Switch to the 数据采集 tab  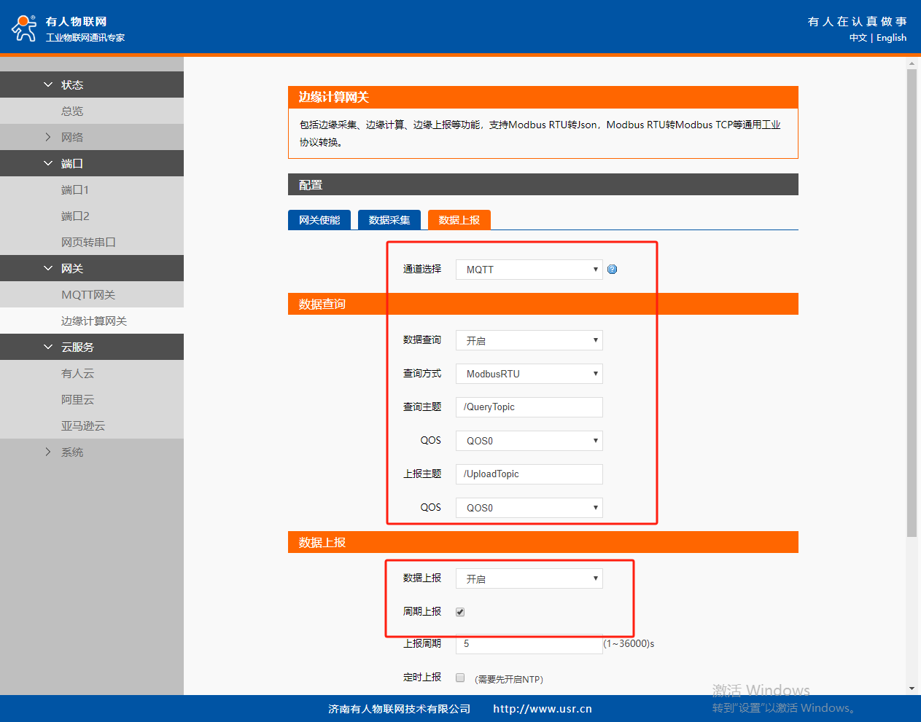[389, 220]
